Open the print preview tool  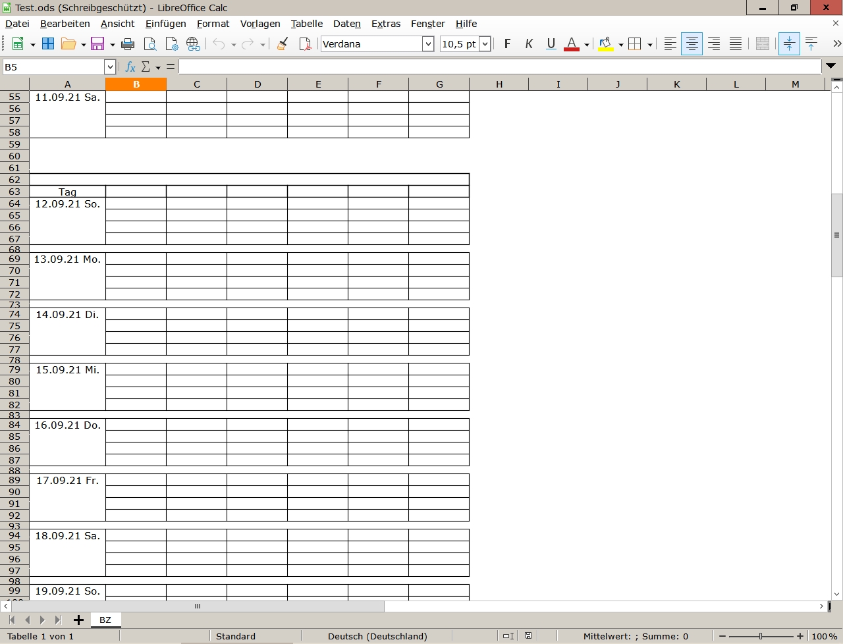click(150, 44)
